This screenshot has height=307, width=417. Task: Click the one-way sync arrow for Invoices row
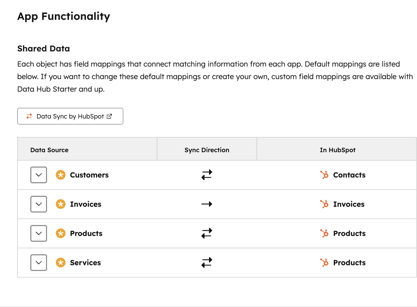tap(207, 204)
